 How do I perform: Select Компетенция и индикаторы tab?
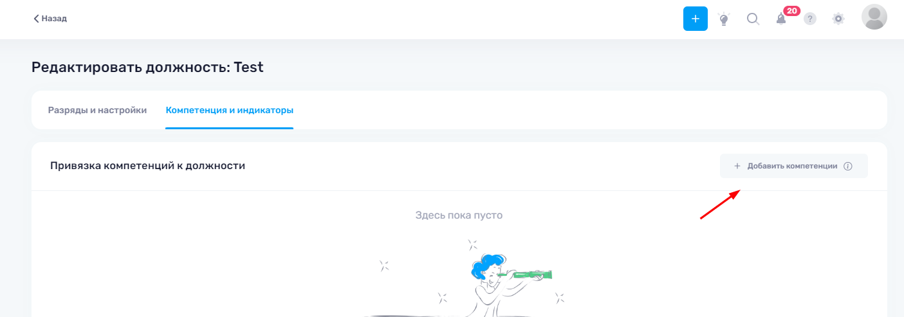(x=230, y=110)
